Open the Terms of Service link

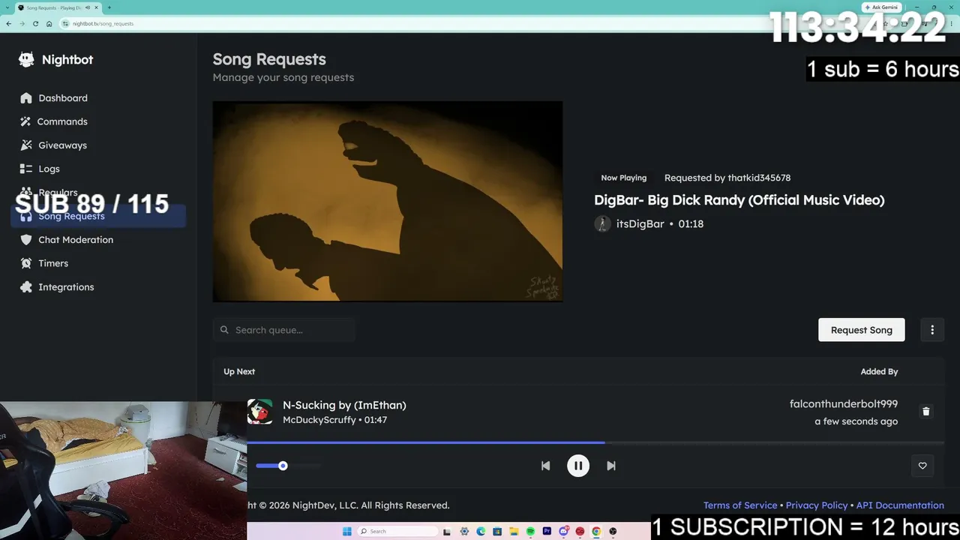740,505
